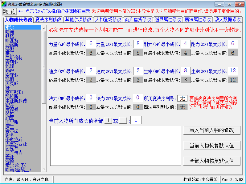Go to the 道具属性修改 tab
246x184 pixels.
coord(168,20)
